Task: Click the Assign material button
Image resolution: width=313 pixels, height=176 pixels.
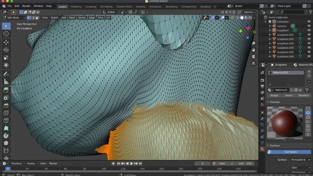Action: click(274, 96)
